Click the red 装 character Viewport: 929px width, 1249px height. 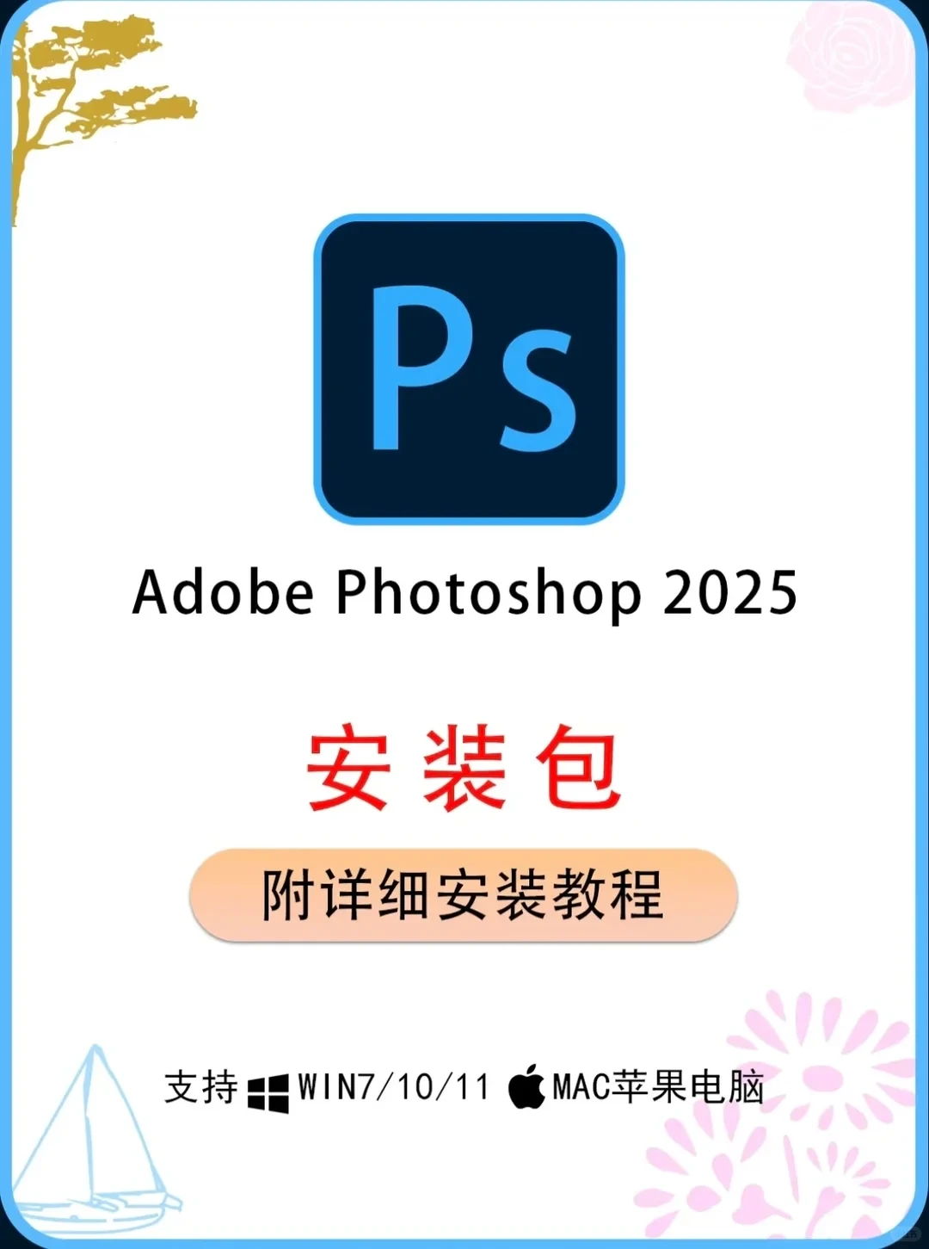pos(464,767)
